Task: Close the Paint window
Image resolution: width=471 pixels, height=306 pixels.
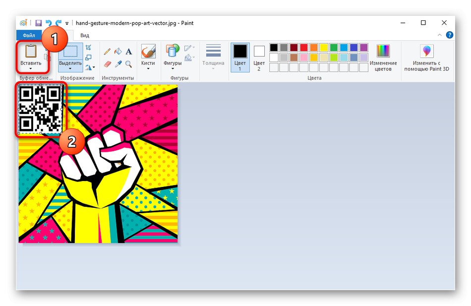Action: (x=444, y=23)
